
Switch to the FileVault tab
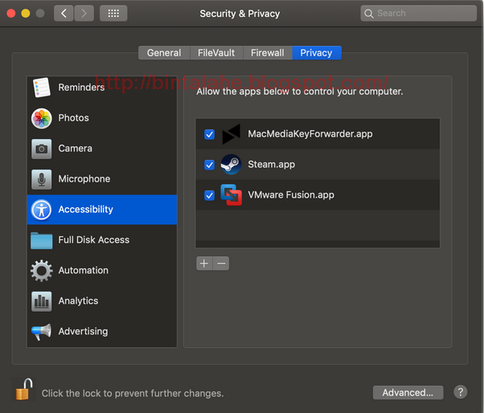click(216, 53)
